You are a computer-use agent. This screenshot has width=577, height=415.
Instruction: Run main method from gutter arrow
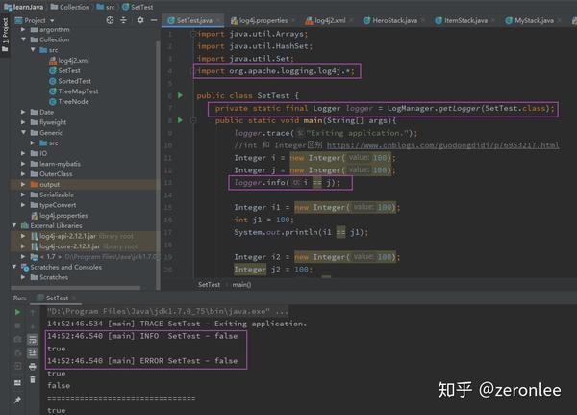(180, 120)
